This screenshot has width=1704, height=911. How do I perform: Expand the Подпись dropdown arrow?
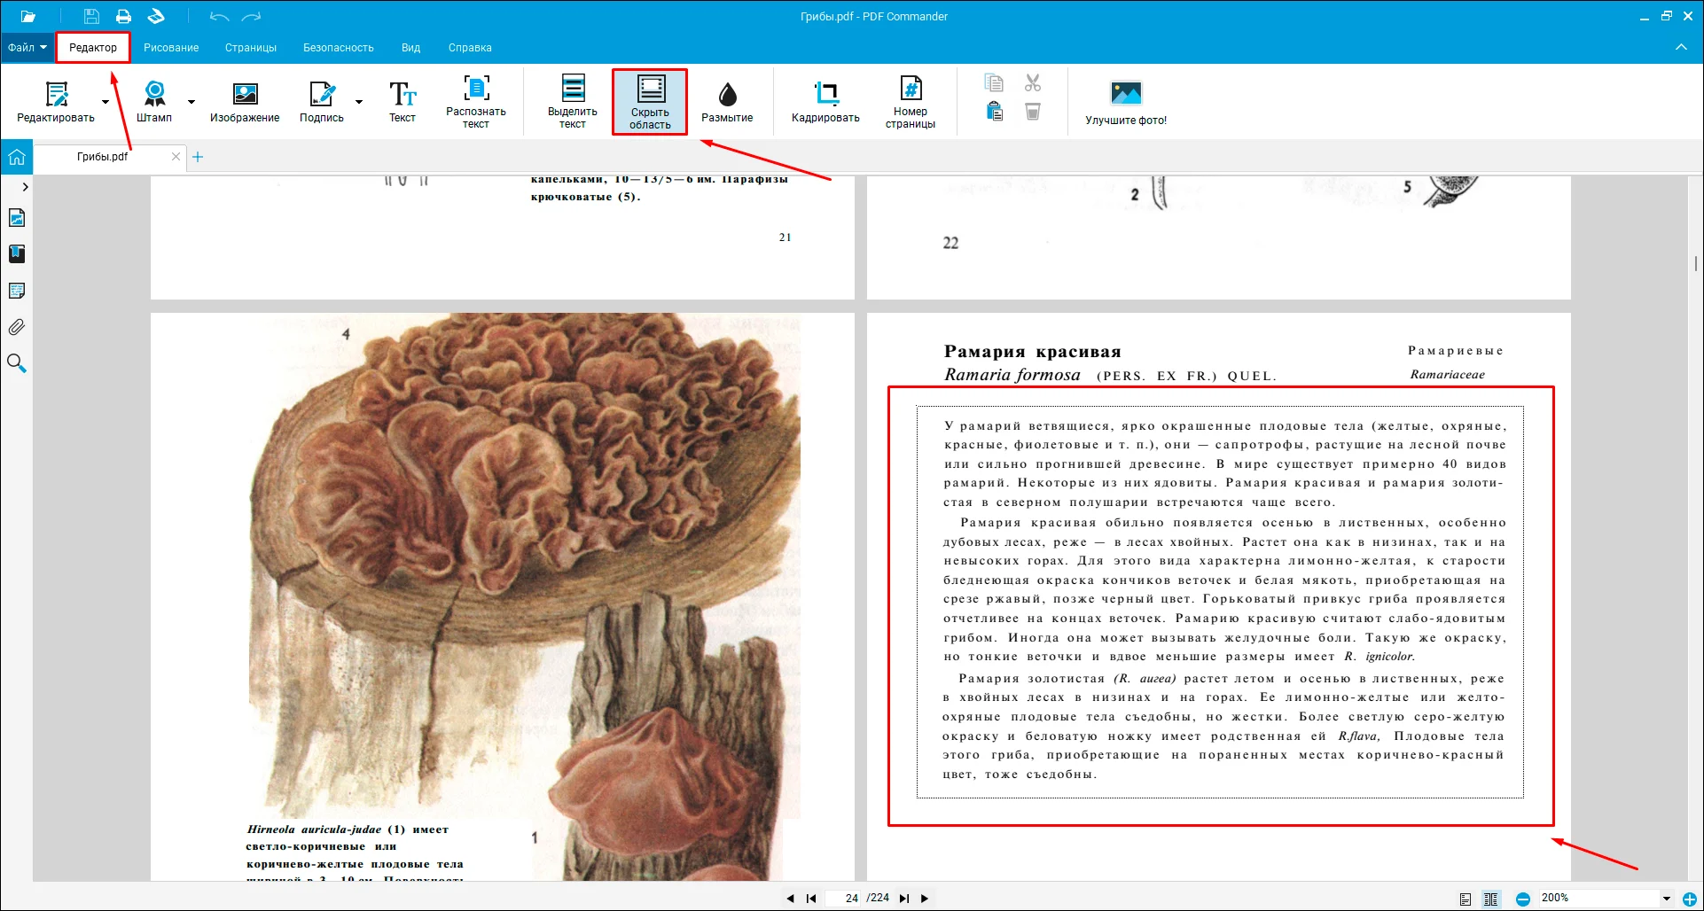pyautogui.click(x=359, y=102)
